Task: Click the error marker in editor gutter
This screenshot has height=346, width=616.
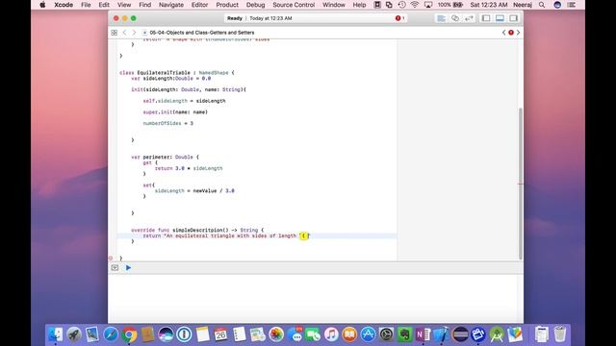Action: point(111,259)
